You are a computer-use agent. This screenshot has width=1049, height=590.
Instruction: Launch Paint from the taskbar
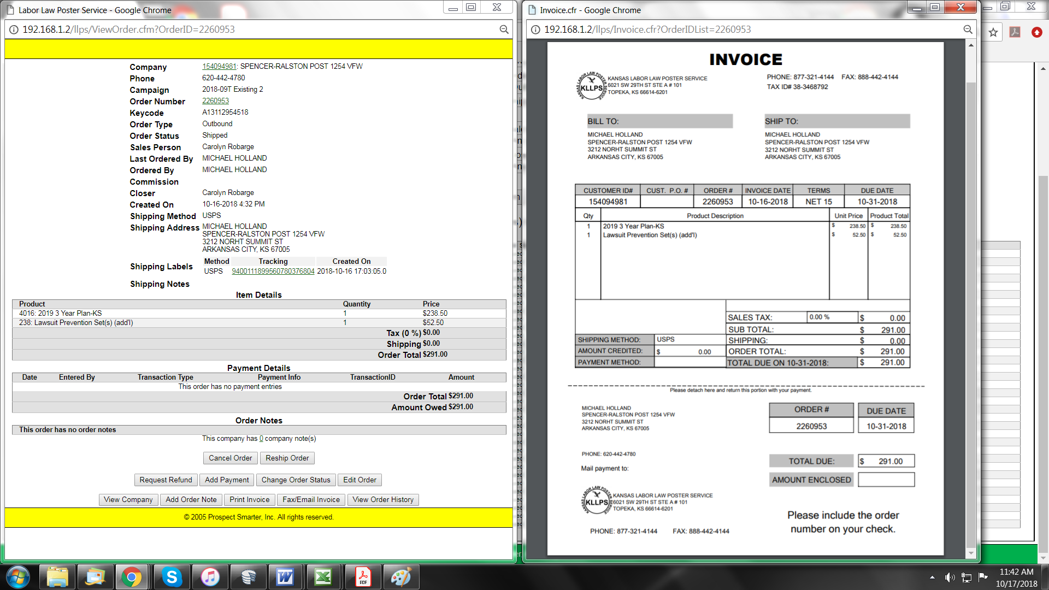click(x=400, y=577)
